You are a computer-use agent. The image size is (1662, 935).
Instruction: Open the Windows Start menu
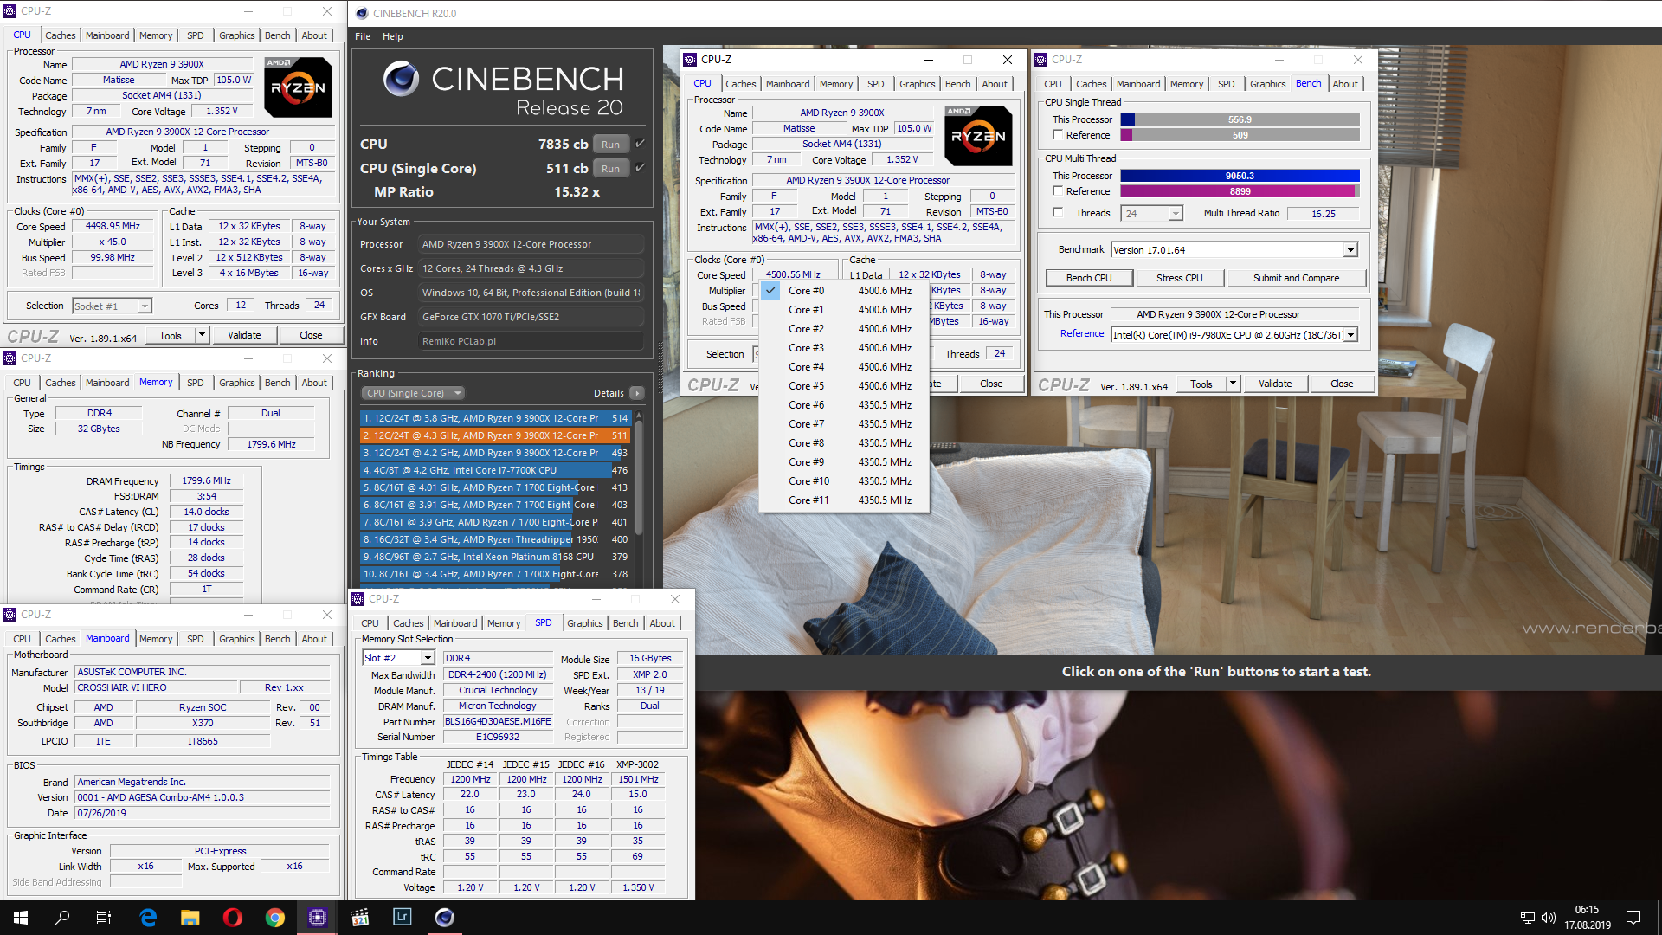pos(21,918)
